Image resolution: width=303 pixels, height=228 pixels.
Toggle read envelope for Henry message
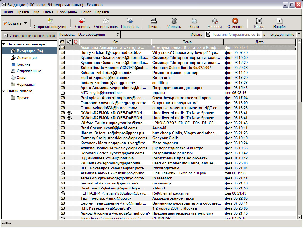[63, 52]
